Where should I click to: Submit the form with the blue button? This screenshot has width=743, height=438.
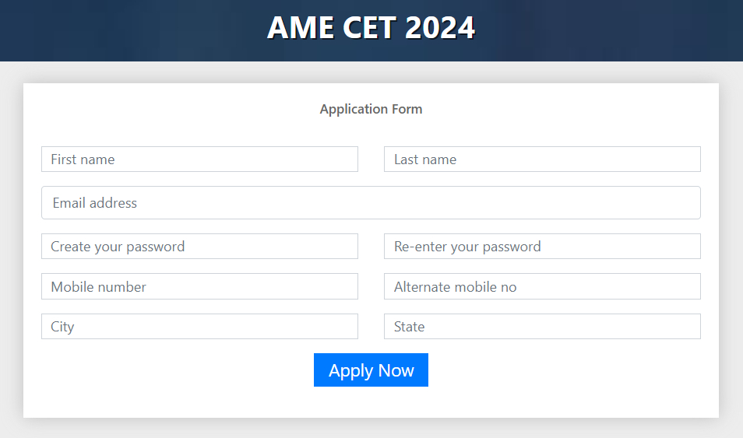pos(371,370)
